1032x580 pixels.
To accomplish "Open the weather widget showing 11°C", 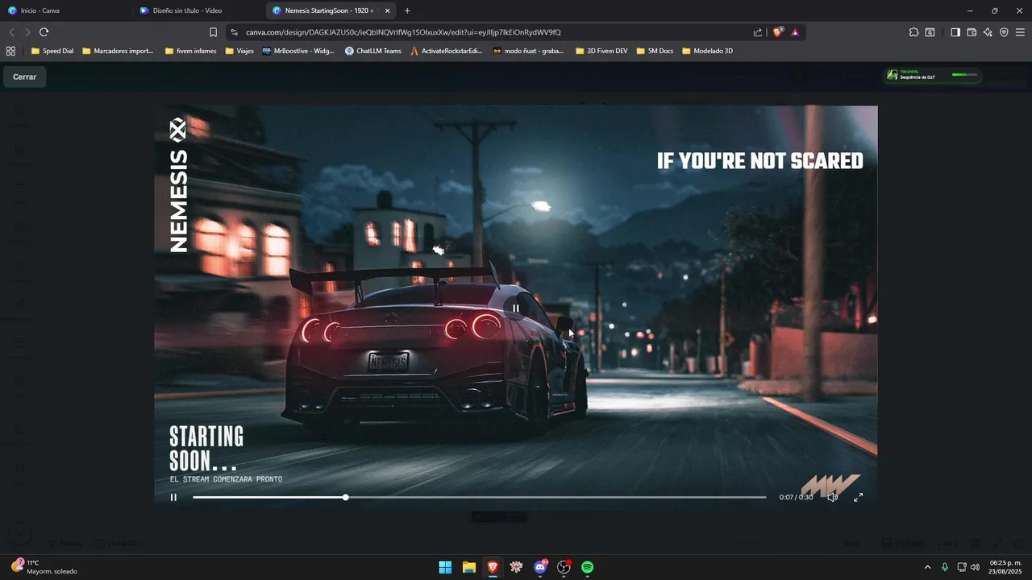I will click(x=44, y=567).
